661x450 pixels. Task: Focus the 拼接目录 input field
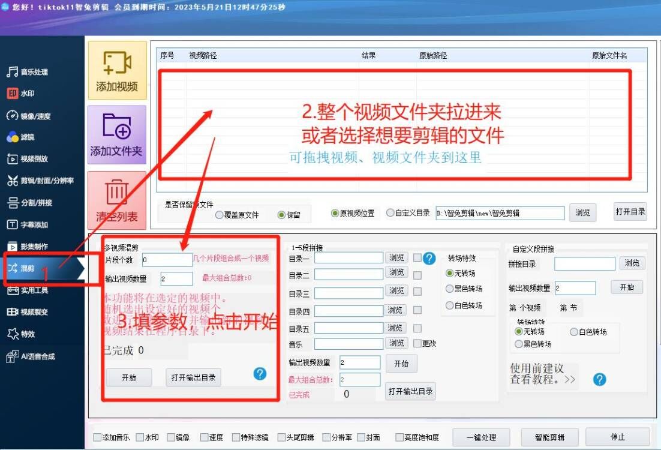pos(585,264)
